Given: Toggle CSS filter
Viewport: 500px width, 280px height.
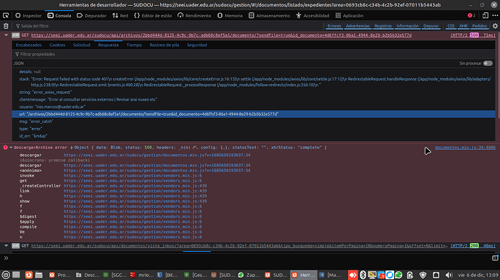Looking at the screenshot, I should coord(451,26).
